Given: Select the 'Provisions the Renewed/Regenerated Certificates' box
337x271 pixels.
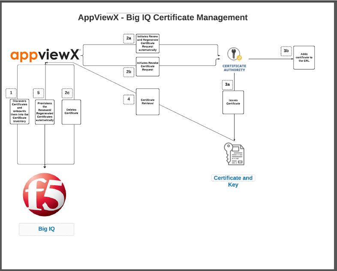Looking at the screenshot, I should coord(45,112).
